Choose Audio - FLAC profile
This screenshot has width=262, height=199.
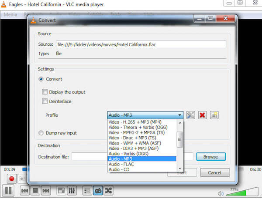[142, 164]
